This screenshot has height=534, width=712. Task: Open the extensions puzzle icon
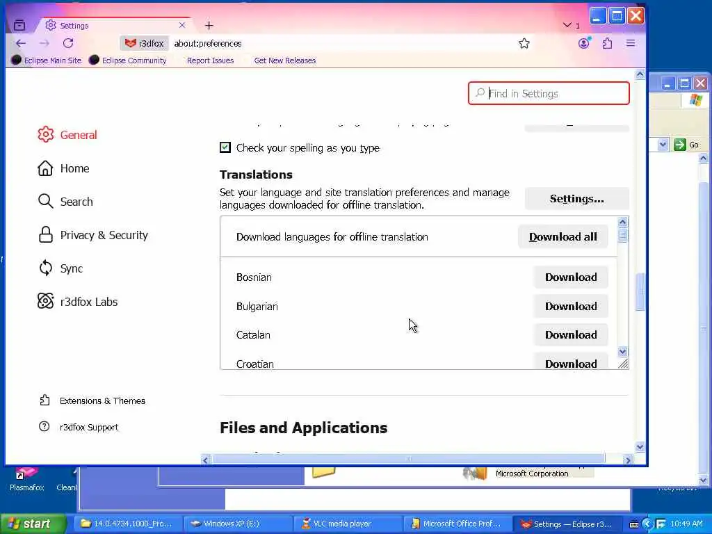tap(607, 43)
